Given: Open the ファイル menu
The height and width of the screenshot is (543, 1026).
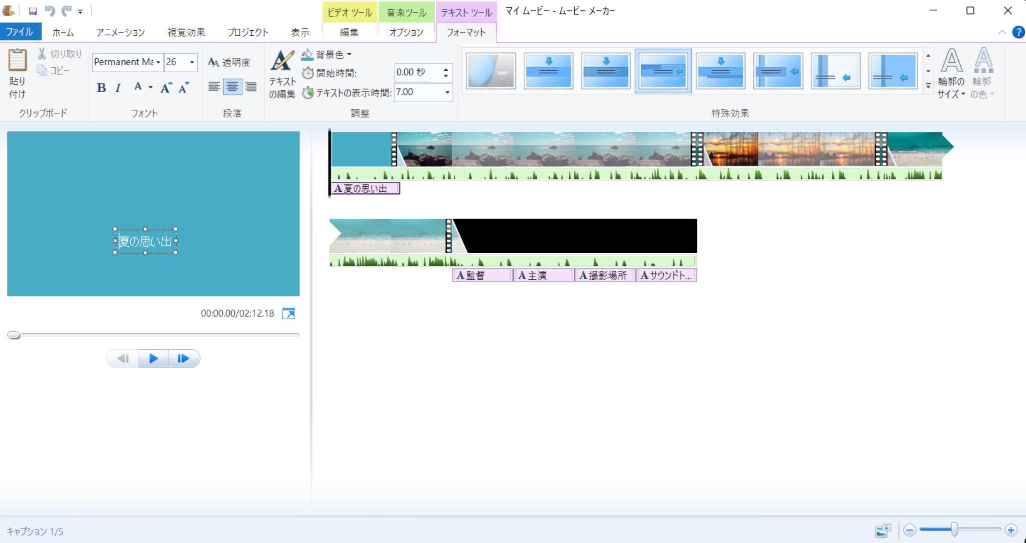Looking at the screenshot, I should pos(20,32).
